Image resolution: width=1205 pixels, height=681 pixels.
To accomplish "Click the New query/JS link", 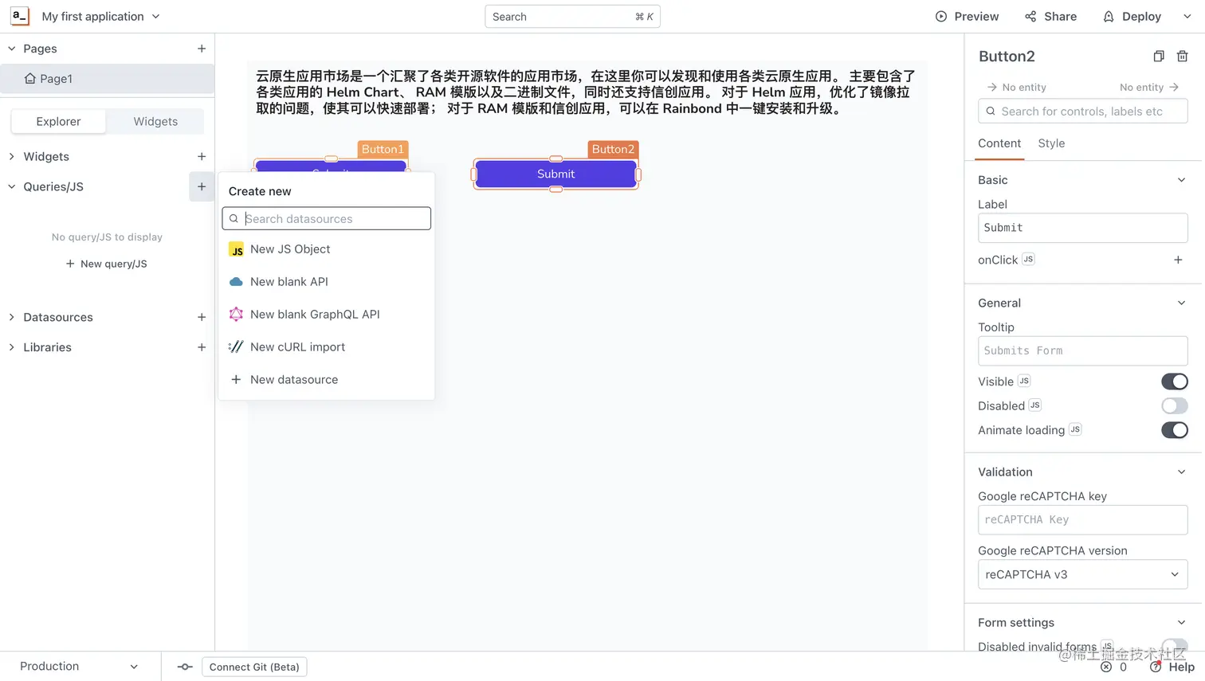I will click(x=106, y=264).
